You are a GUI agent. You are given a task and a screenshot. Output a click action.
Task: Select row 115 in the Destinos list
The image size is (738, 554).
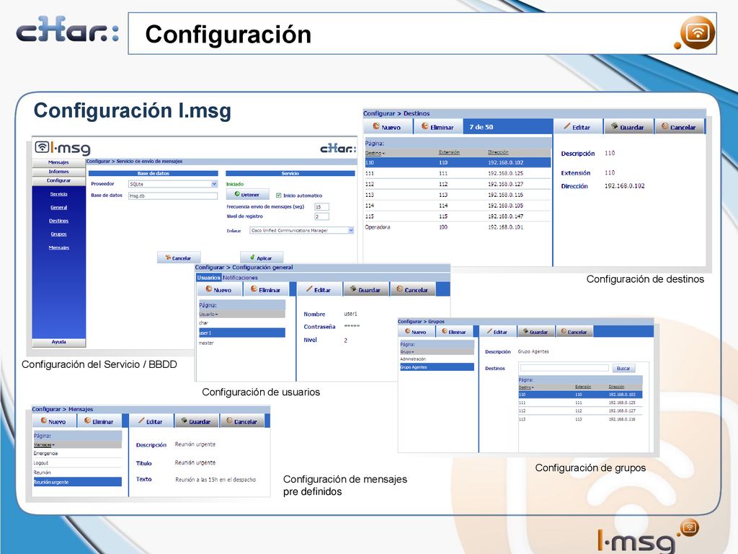pos(458,216)
